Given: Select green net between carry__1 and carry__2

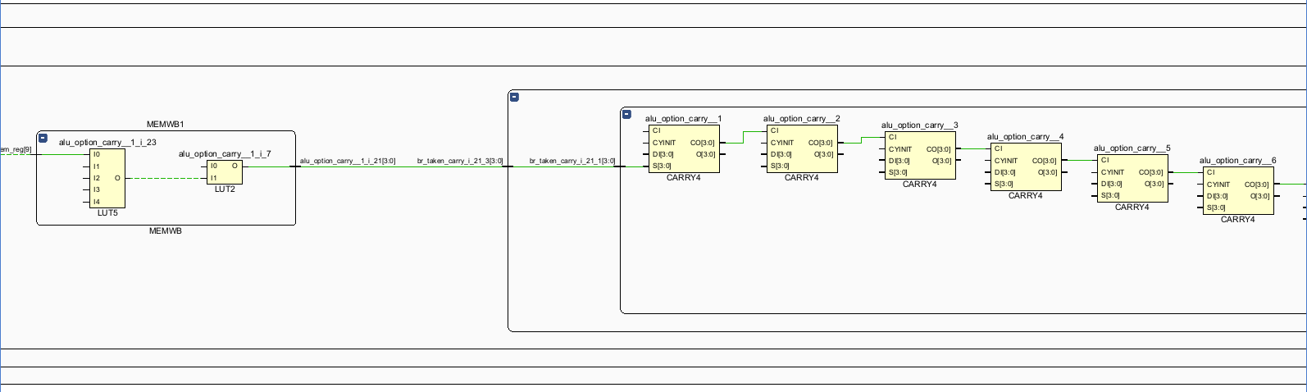Looking at the screenshot, I should [x=743, y=136].
